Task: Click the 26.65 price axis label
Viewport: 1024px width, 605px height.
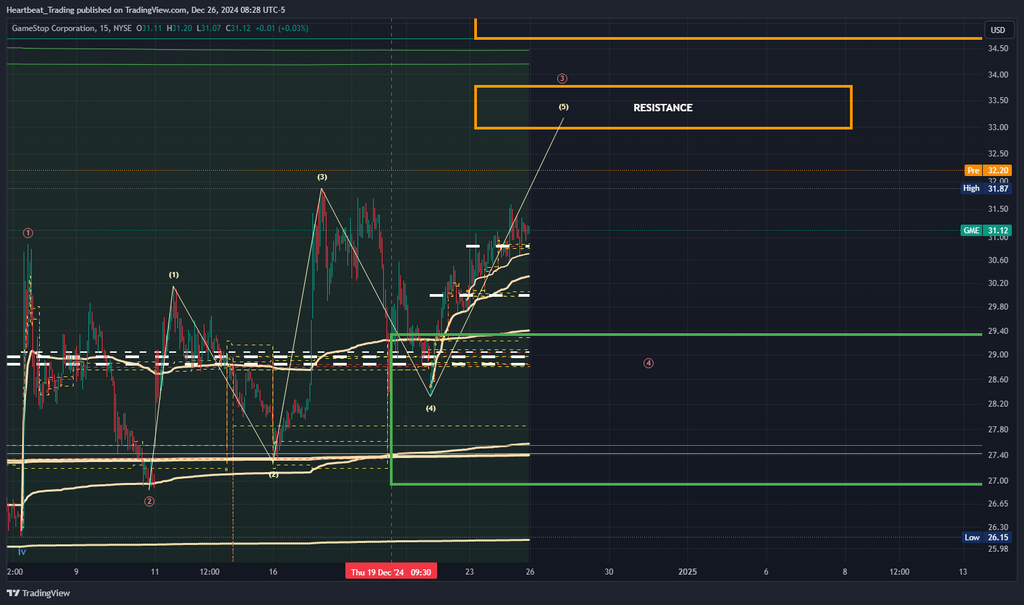Action: pyautogui.click(x=998, y=504)
